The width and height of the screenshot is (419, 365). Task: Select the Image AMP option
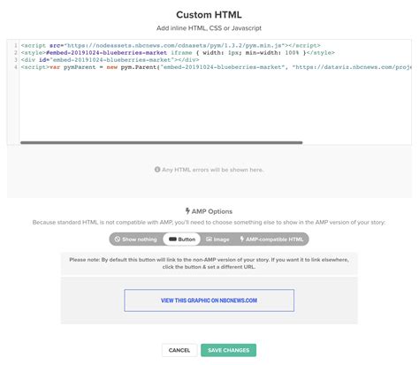217,239
